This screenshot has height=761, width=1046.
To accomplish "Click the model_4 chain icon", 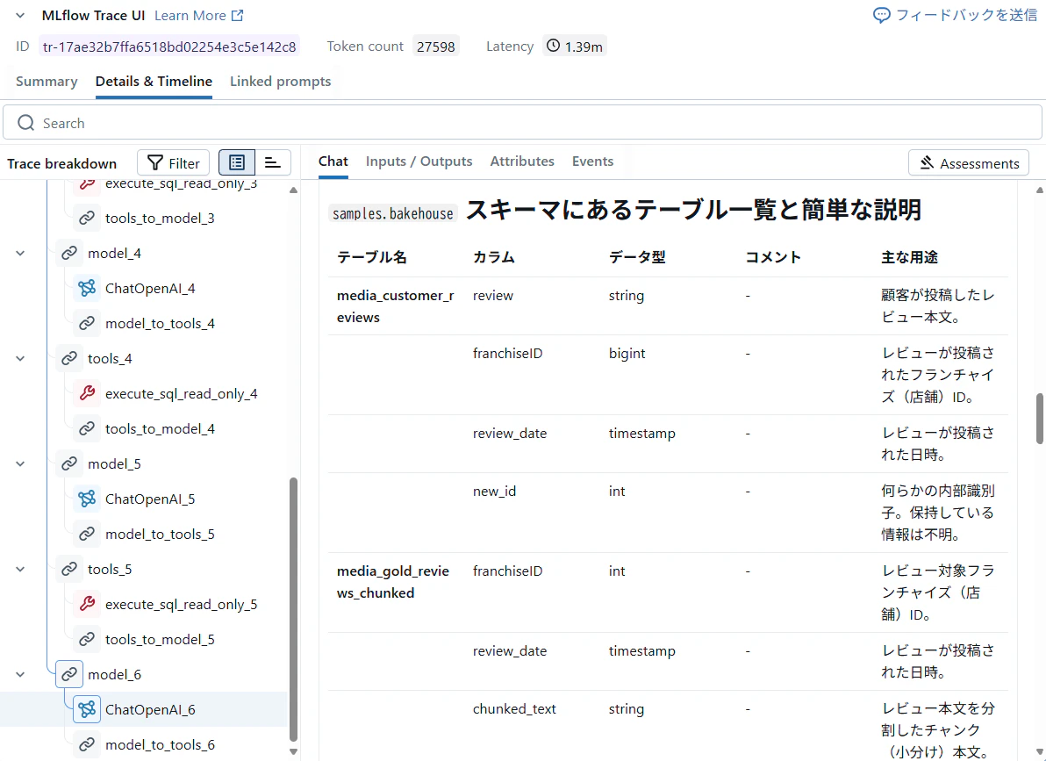I will [69, 254].
